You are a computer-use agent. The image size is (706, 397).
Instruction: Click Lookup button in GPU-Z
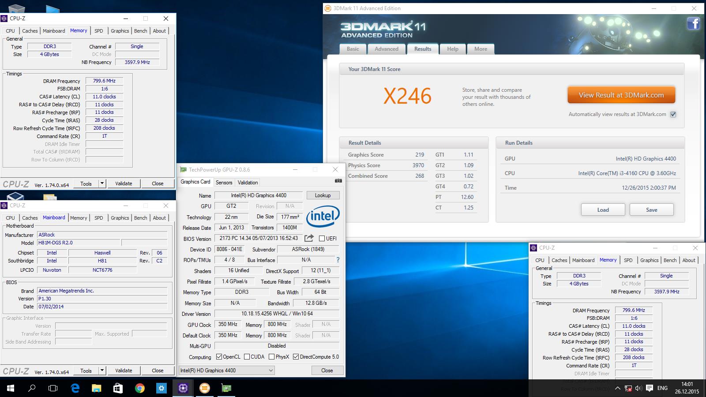click(x=323, y=195)
